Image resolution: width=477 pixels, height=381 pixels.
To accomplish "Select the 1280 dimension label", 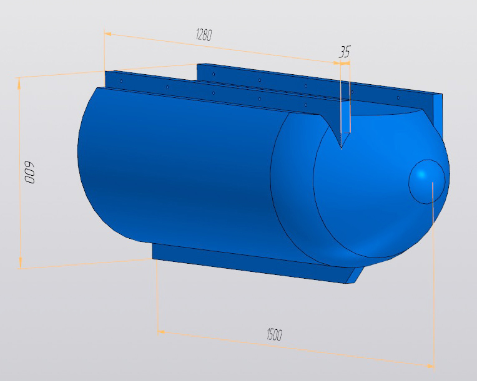I will 204,34.
